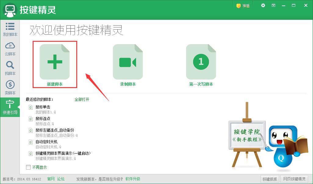313x184 pixels.
Task: Close the 按键精灵 window
Action: click(306, 5)
